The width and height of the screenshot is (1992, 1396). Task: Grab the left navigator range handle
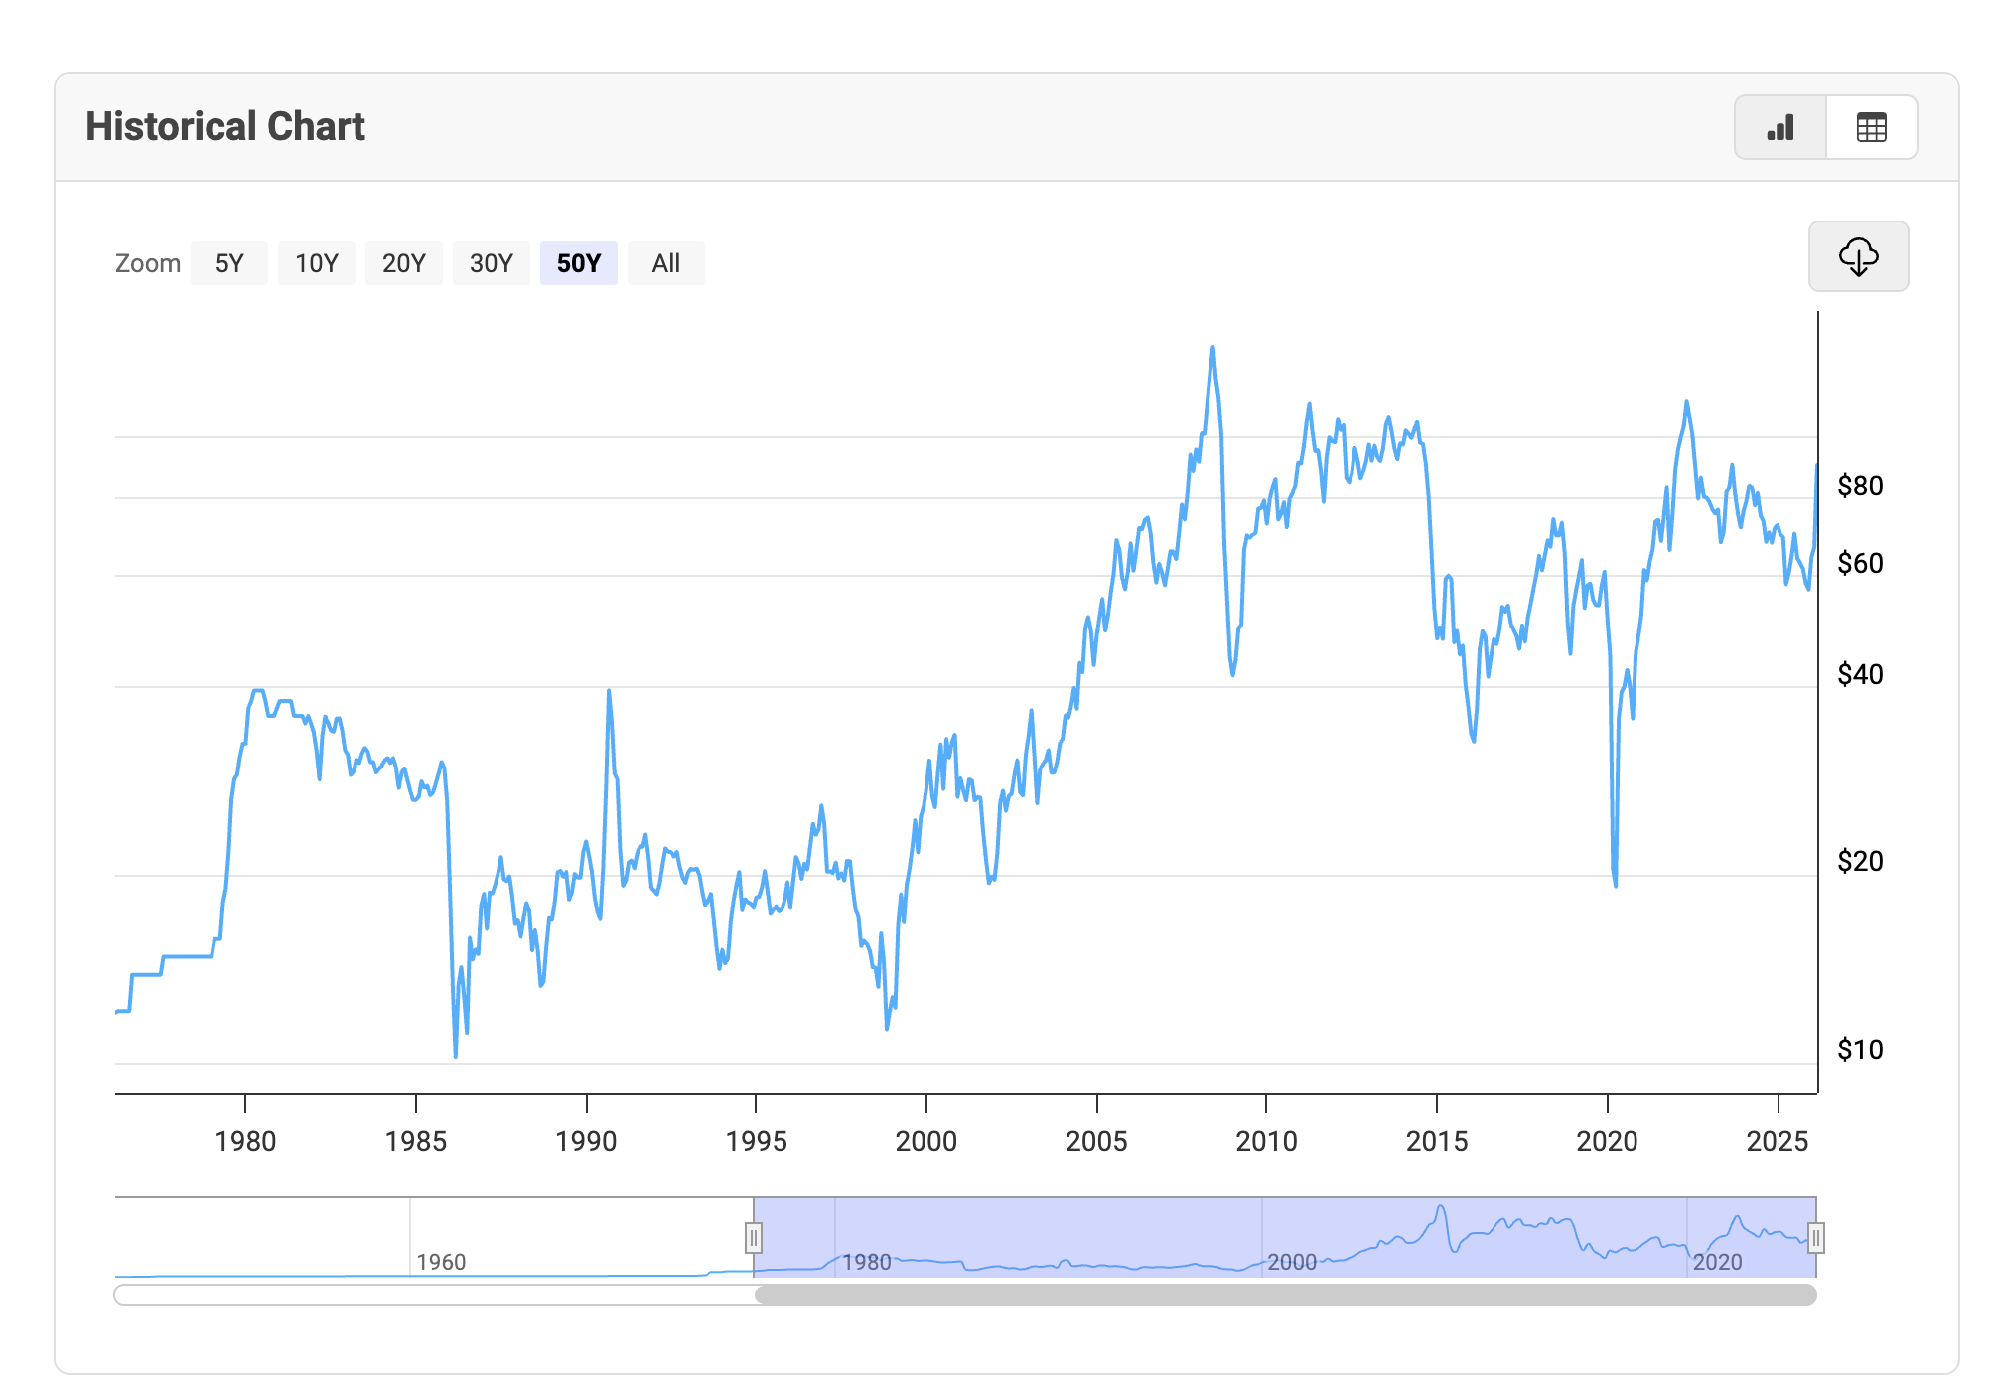pos(754,1238)
